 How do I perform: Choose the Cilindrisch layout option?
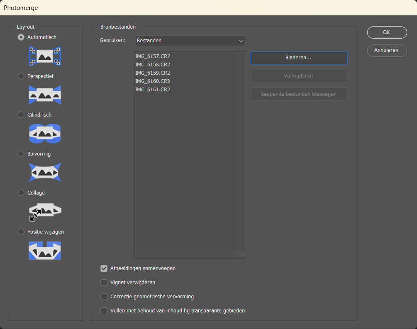click(x=21, y=115)
